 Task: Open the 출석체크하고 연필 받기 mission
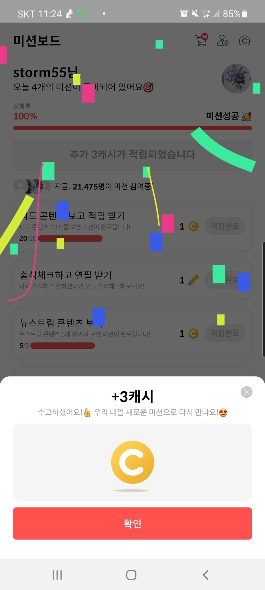132,280
